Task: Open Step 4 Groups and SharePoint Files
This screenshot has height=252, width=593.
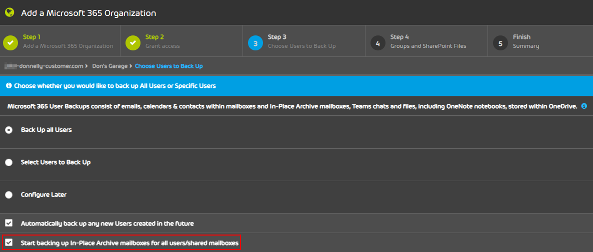Action: click(x=426, y=41)
